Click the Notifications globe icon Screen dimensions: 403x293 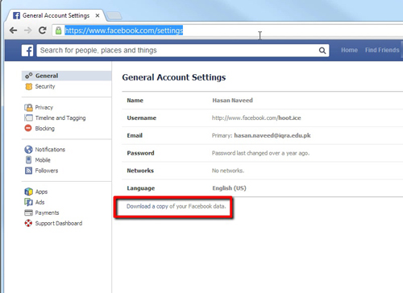tap(28, 150)
